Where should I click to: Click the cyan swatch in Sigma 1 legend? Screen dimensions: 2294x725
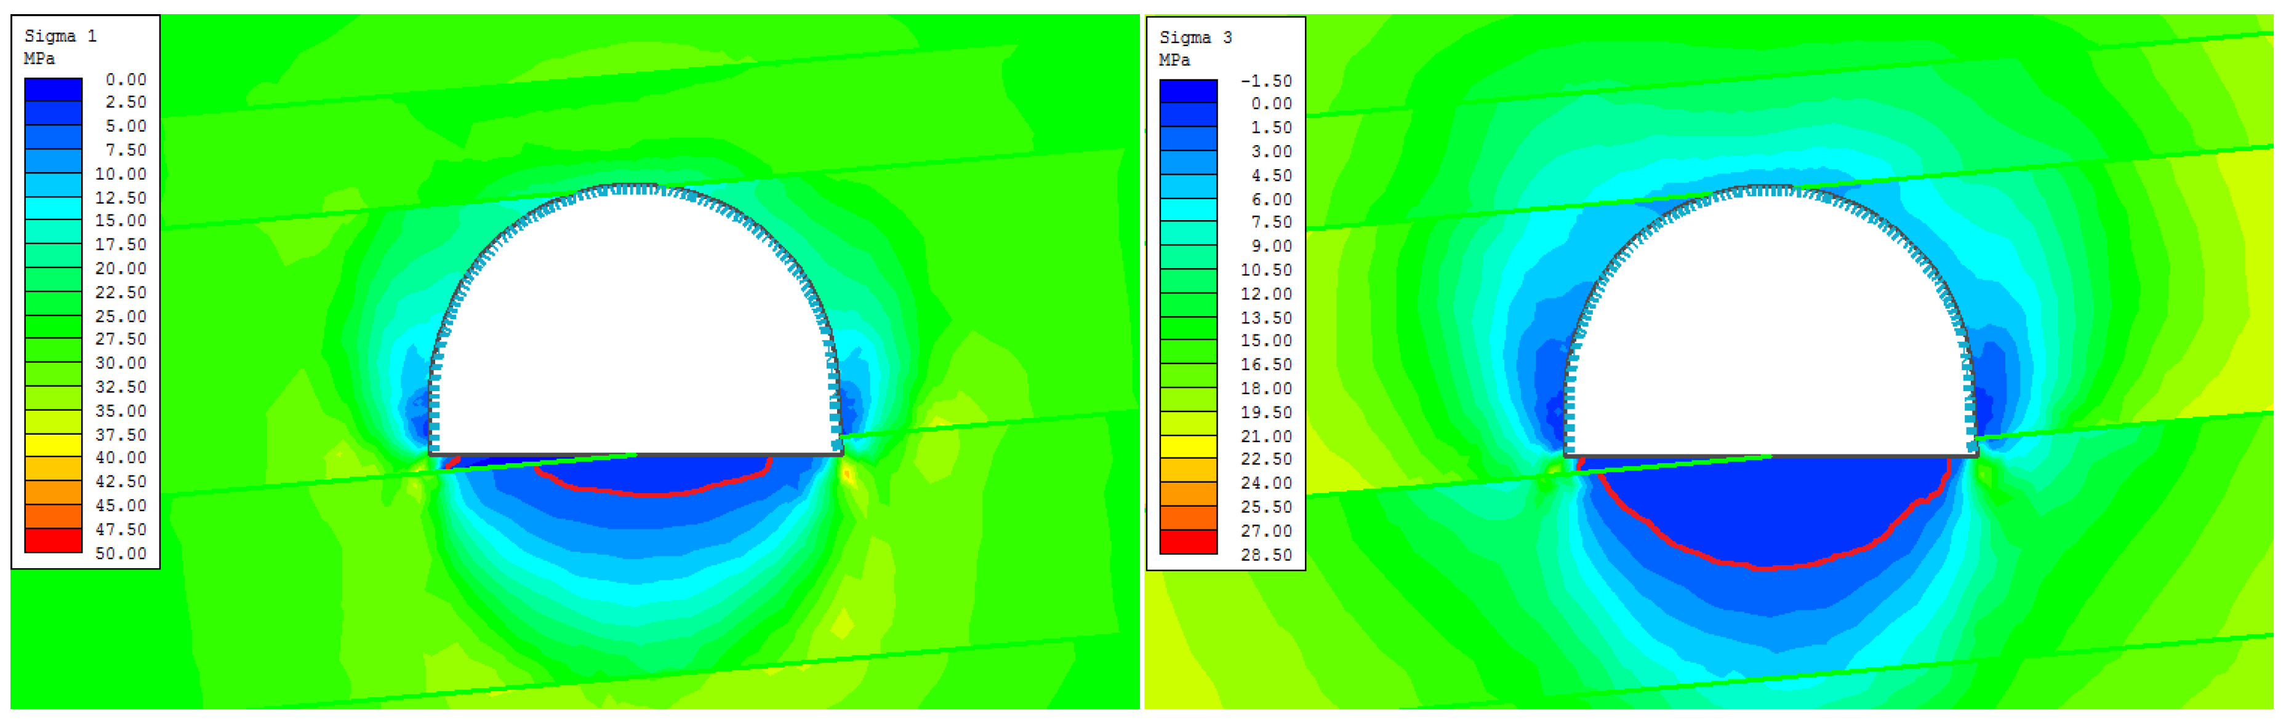pos(54,208)
